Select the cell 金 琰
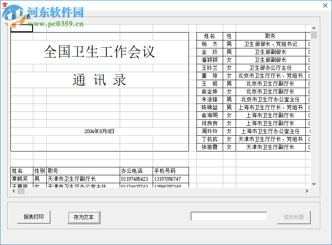 click(x=210, y=52)
